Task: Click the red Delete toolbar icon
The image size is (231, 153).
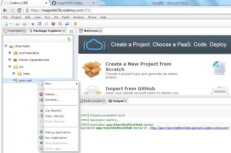Action: click(x=53, y=24)
